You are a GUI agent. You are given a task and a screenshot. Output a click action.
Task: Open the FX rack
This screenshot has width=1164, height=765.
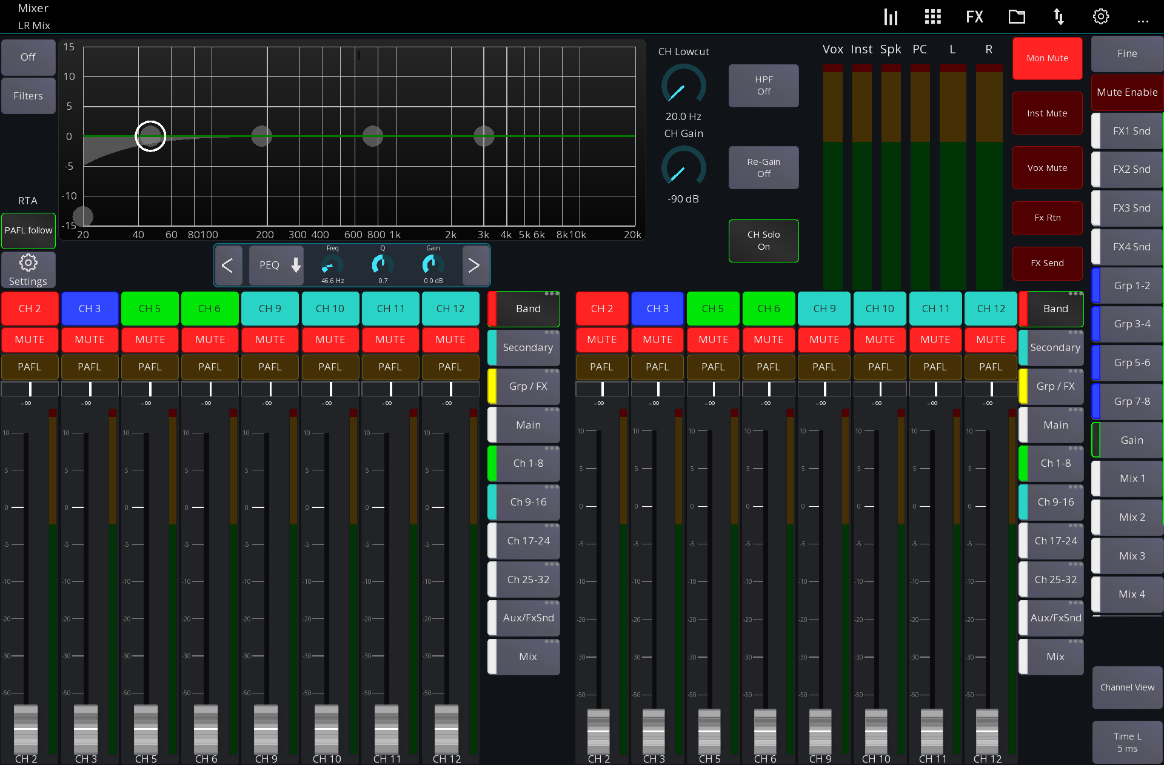(x=974, y=16)
